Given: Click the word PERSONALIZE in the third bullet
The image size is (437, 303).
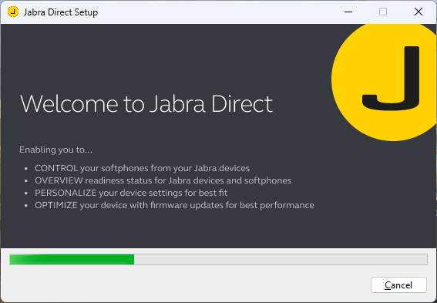Looking at the screenshot, I should [x=66, y=193].
